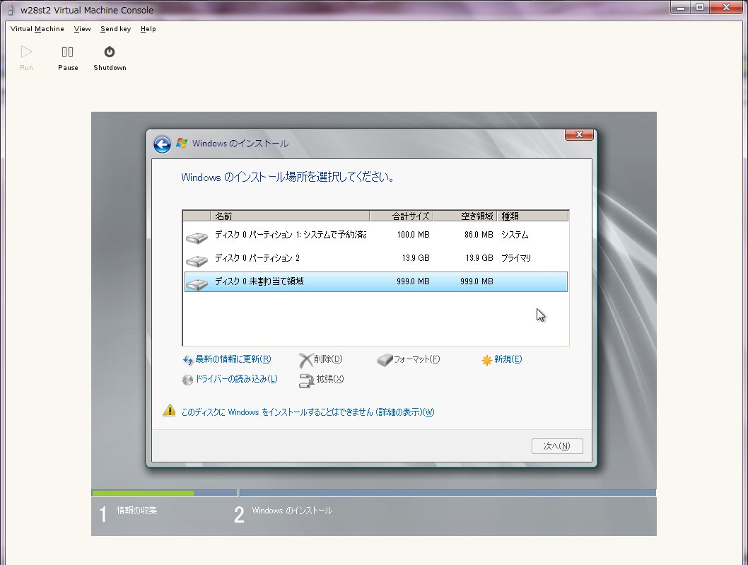Viewport: 748px width, 565px height.
Task: Click the delete X icon
Action: (305, 360)
